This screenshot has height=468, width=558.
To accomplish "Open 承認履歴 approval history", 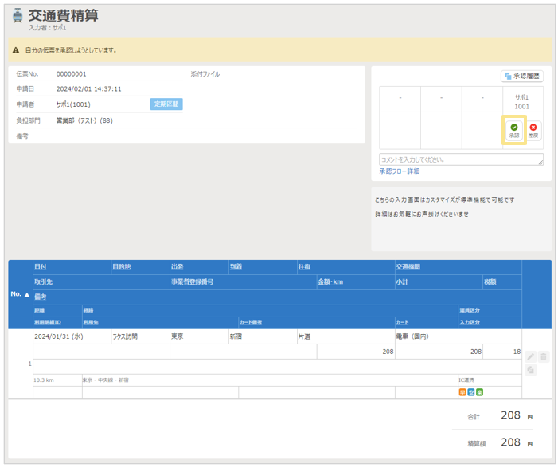I will point(522,76).
